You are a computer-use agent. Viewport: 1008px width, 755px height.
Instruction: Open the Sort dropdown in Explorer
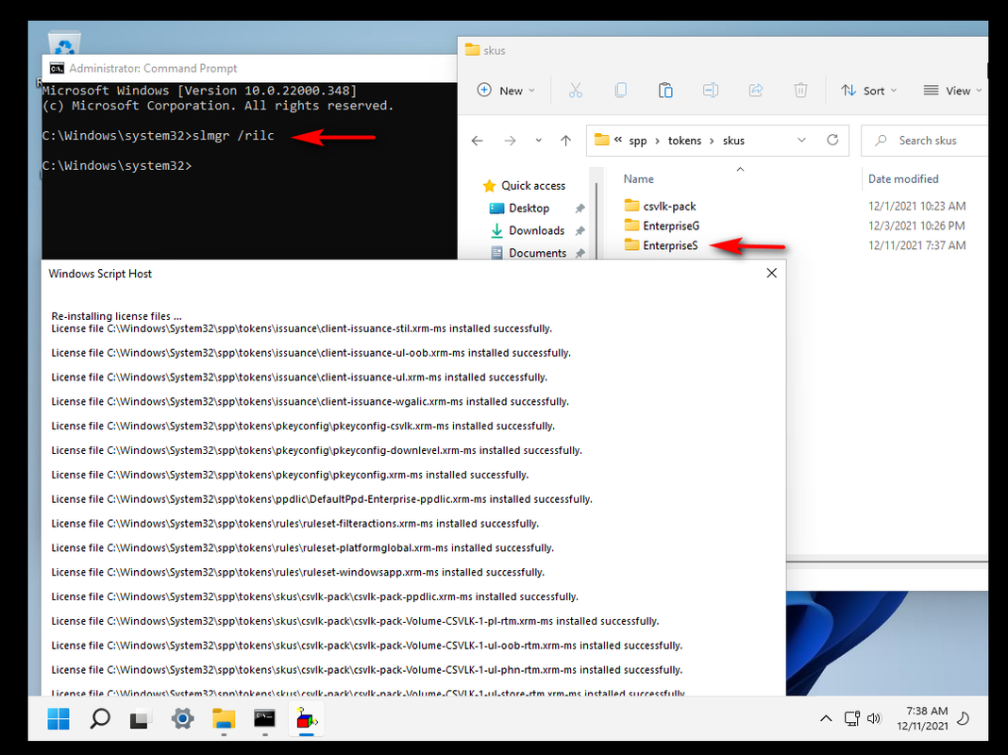pos(869,91)
